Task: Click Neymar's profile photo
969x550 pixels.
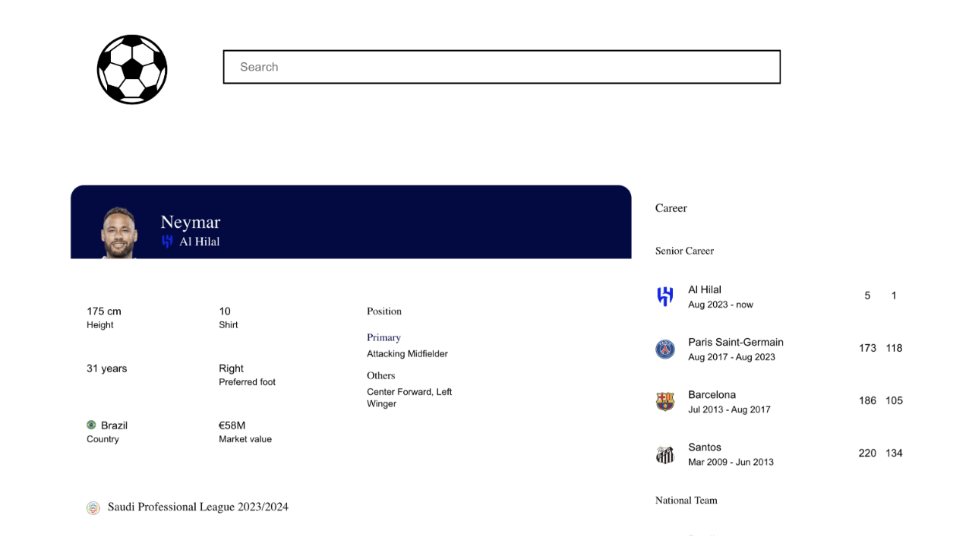Action: (119, 232)
